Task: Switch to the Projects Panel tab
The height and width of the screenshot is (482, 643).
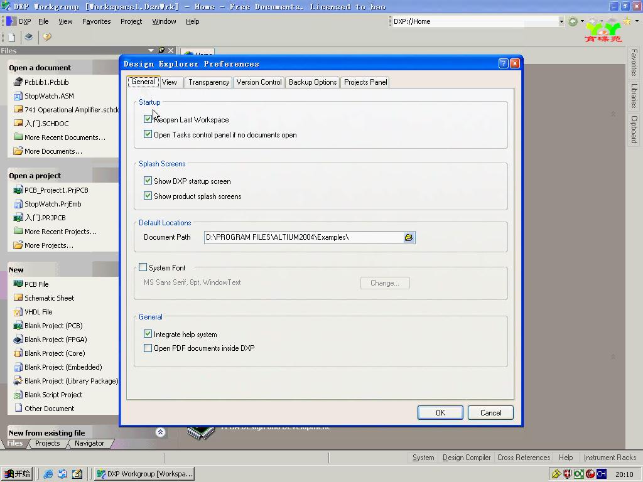Action: [365, 82]
